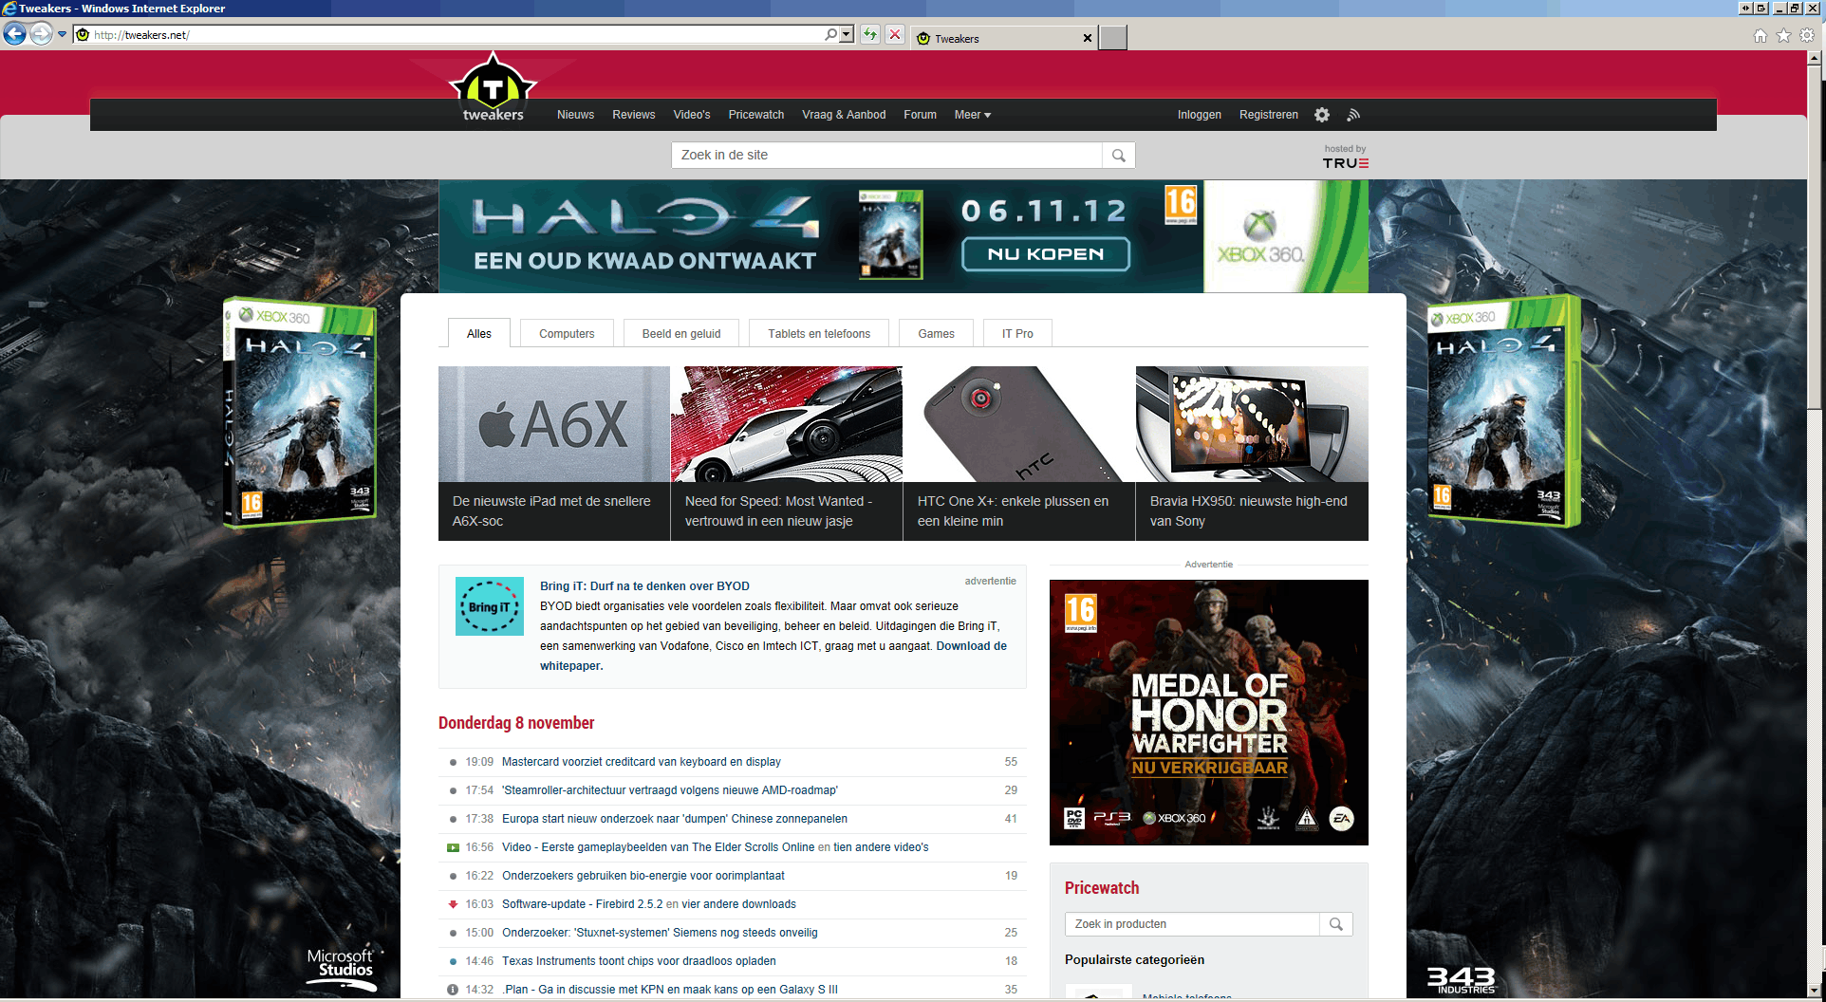Select the Alles category tab
Viewport: 1826px width, 1002px height.
[x=479, y=333]
